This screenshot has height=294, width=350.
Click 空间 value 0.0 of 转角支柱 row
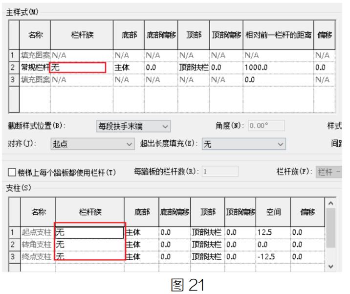pyautogui.click(x=273, y=245)
